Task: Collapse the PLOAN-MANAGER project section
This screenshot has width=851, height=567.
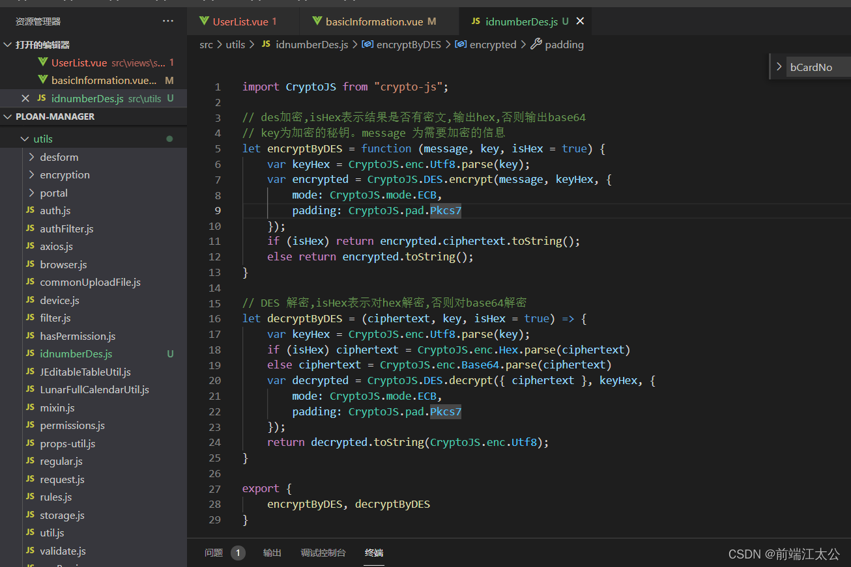Action: 8,117
